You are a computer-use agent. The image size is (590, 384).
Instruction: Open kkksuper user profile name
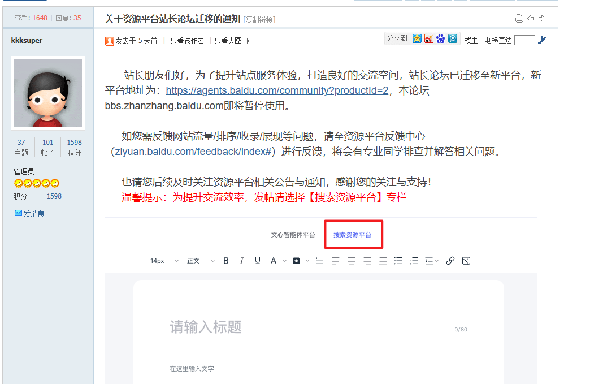pos(27,40)
